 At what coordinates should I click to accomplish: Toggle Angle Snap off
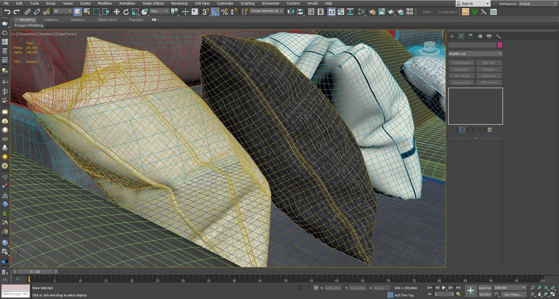tap(215, 12)
